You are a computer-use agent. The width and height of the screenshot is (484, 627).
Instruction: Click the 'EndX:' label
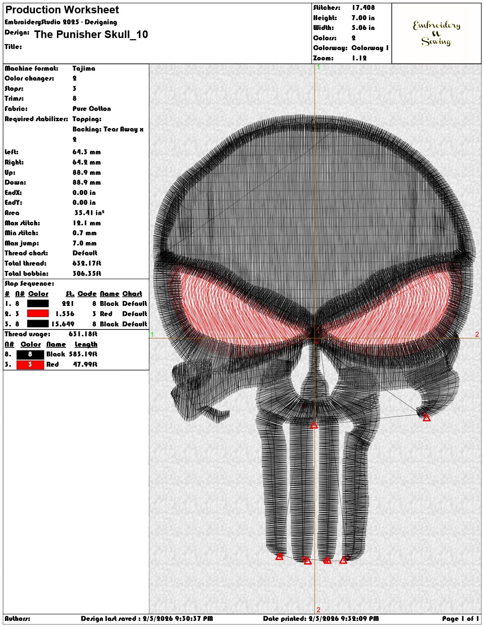click(x=13, y=193)
